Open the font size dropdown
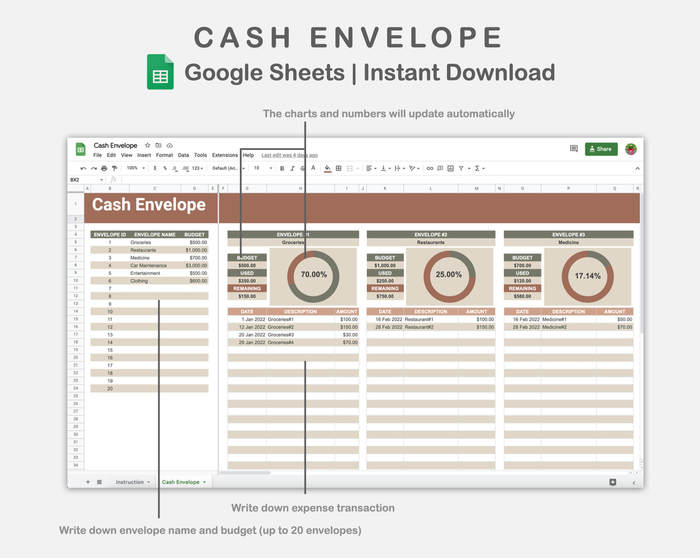This screenshot has width=700, height=558. pos(262,168)
